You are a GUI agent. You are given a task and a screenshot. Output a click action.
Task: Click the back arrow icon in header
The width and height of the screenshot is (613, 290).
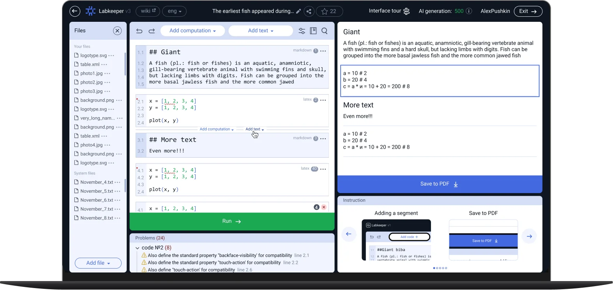coord(75,11)
